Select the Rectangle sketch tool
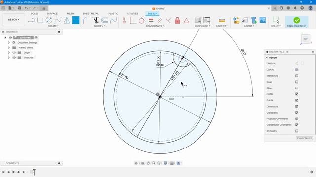Screen dimensions: 316x177 click(40, 20)
